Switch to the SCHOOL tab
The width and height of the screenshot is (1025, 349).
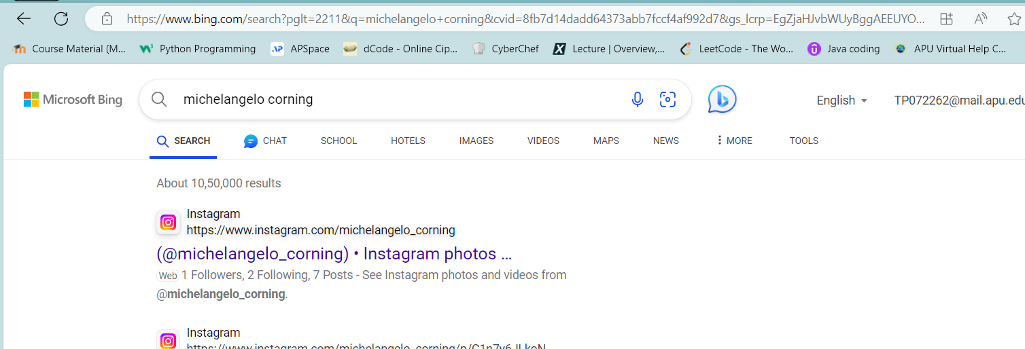tap(338, 141)
